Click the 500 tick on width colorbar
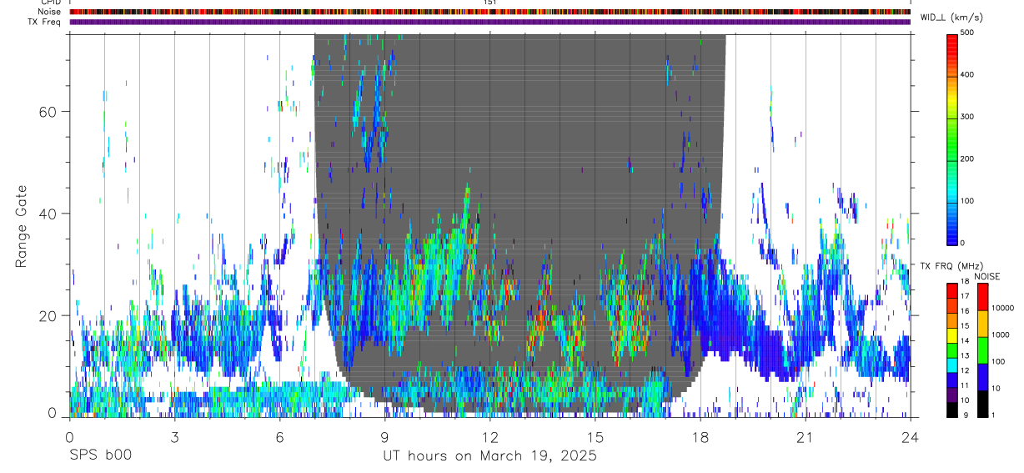This screenshot has width=1024, height=473. [966, 33]
